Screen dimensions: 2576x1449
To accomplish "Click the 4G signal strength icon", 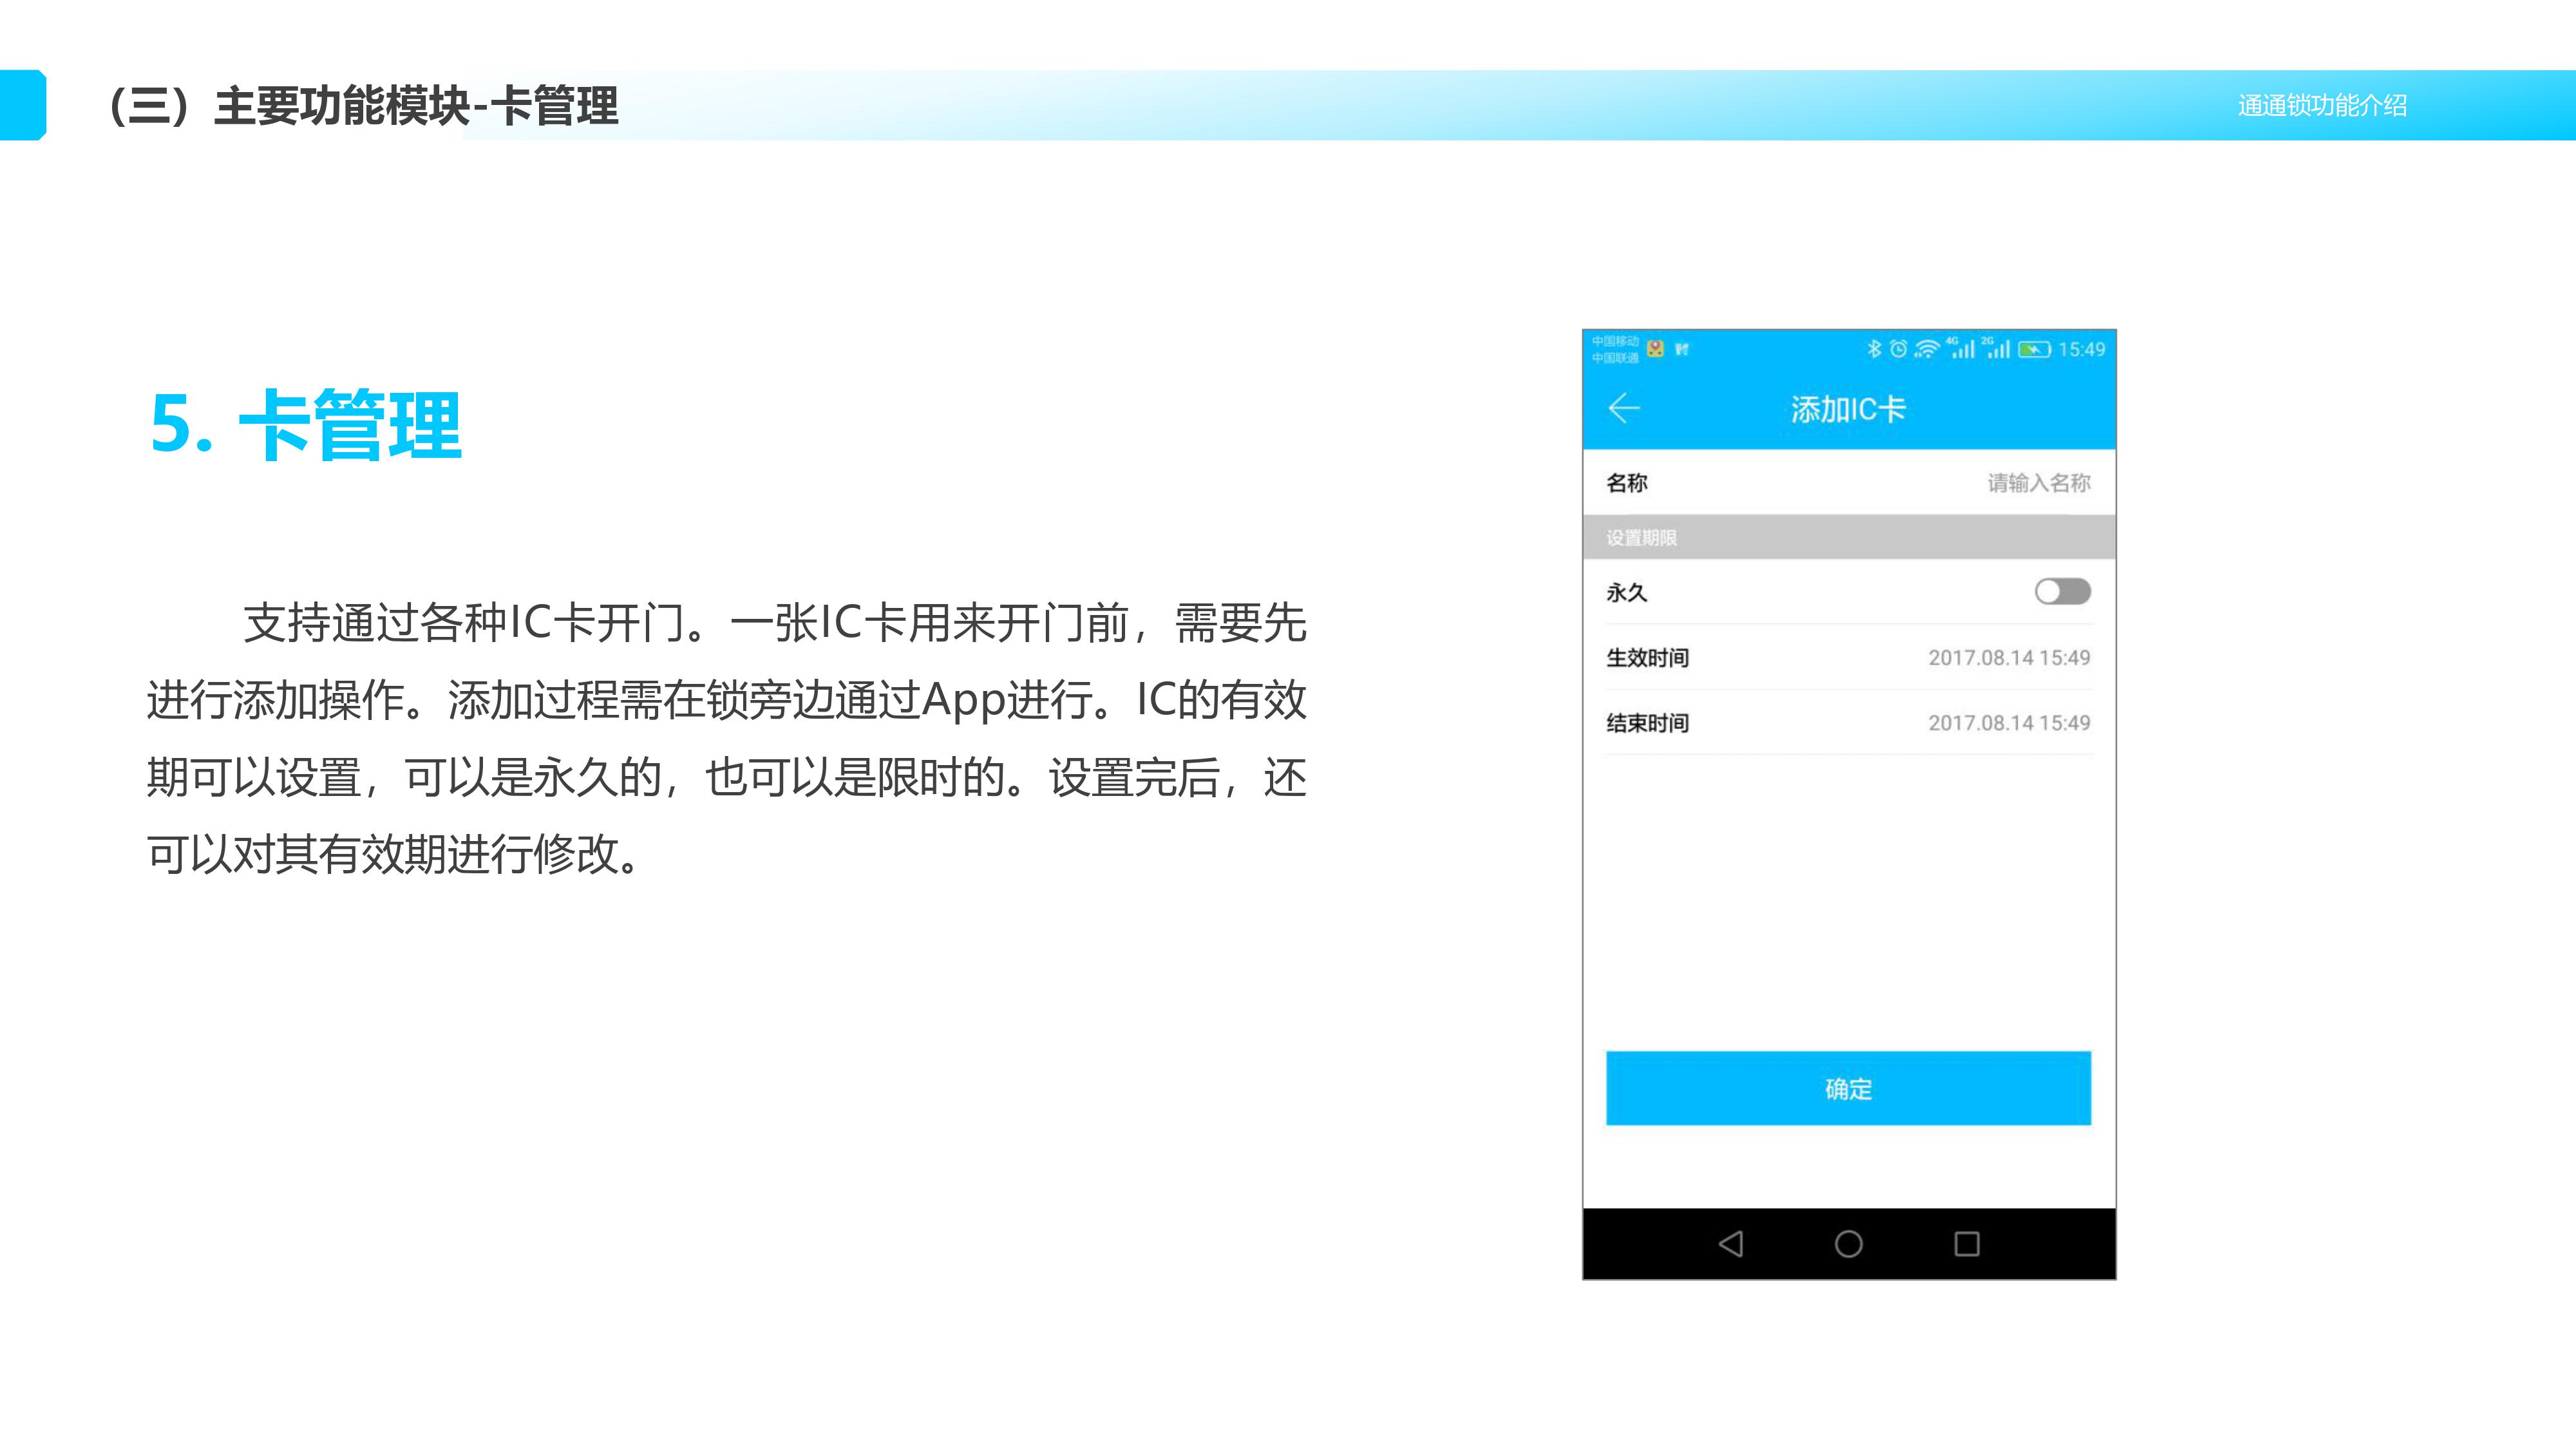I will tap(1962, 349).
